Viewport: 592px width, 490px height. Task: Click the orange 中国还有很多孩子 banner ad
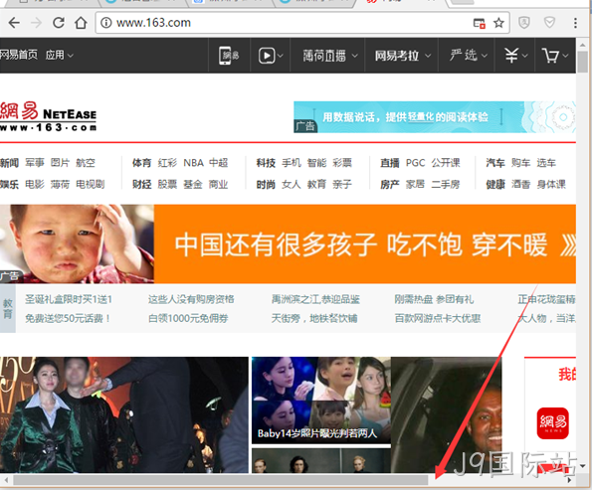pyautogui.click(x=289, y=245)
